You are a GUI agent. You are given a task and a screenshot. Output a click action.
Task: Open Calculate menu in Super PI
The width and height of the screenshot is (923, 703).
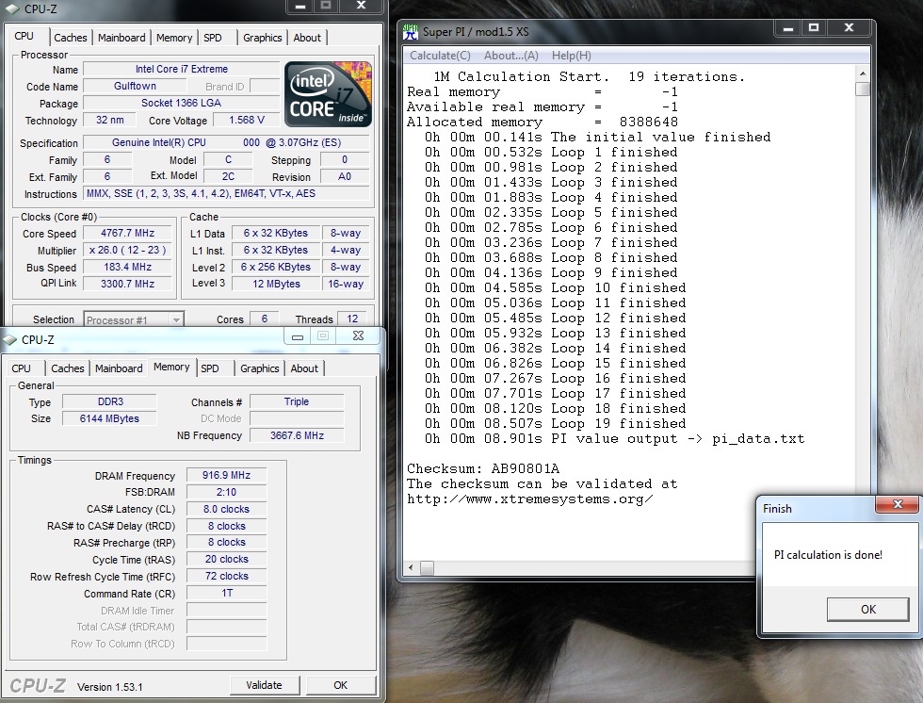tap(440, 56)
